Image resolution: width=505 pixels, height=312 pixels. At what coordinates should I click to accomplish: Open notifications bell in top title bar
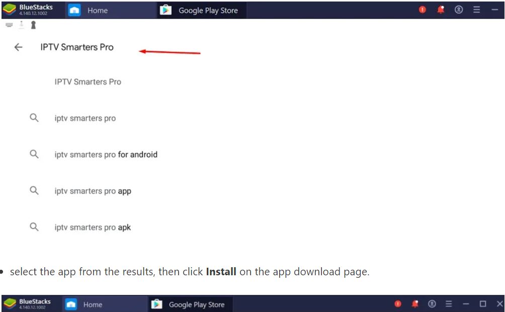pyautogui.click(x=441, y=10)
